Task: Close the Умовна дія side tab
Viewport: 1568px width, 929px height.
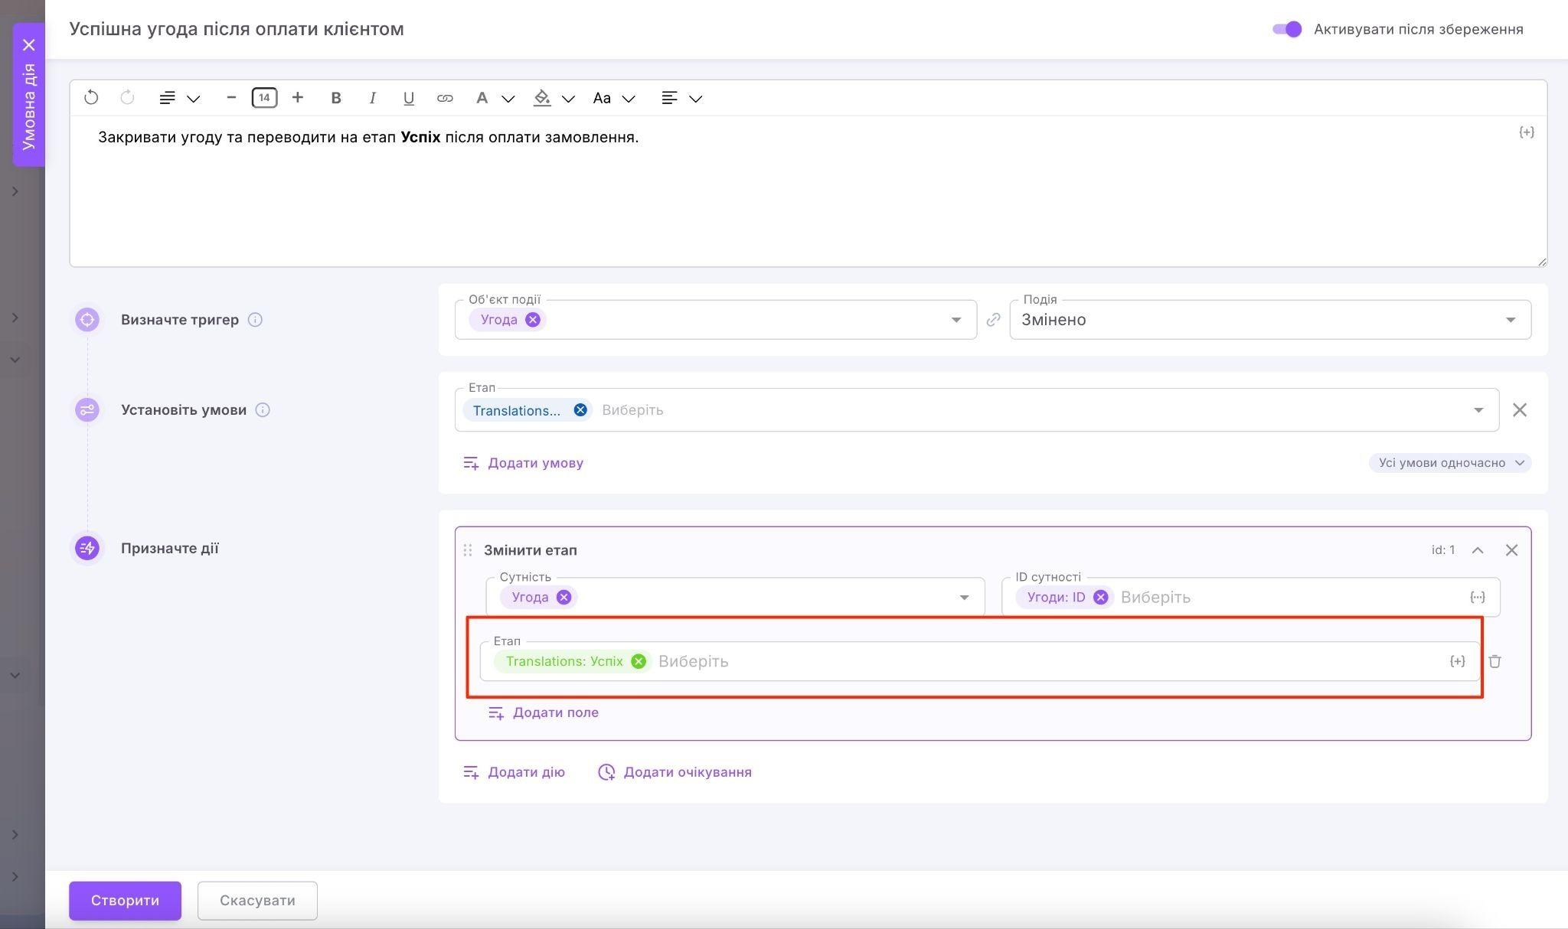Action: [x=29, y=45]
